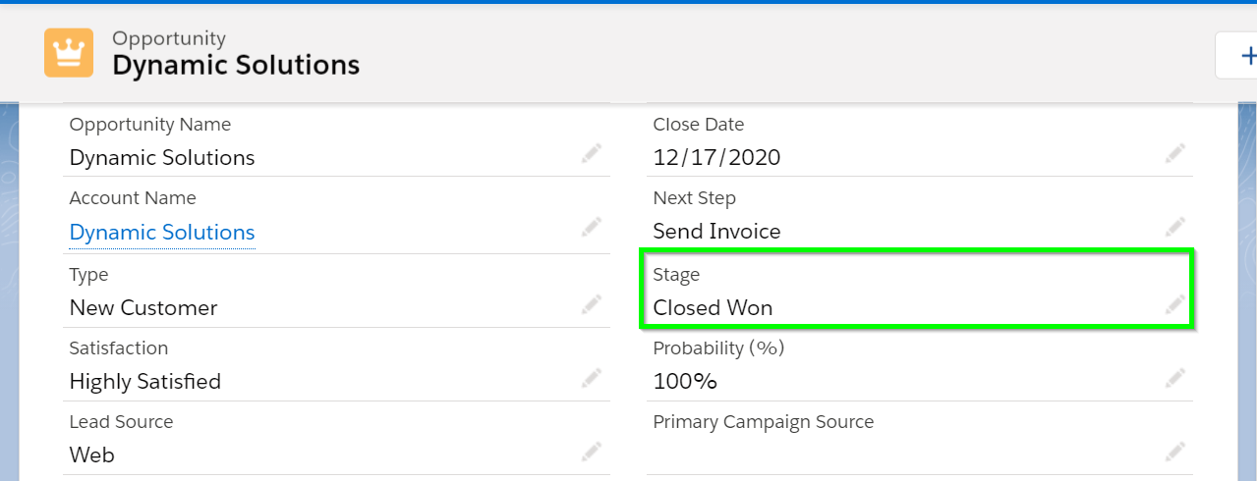1257x481 pixels.
Task: Click the 12/17/2020 close date value
Action: coord(716,158)
